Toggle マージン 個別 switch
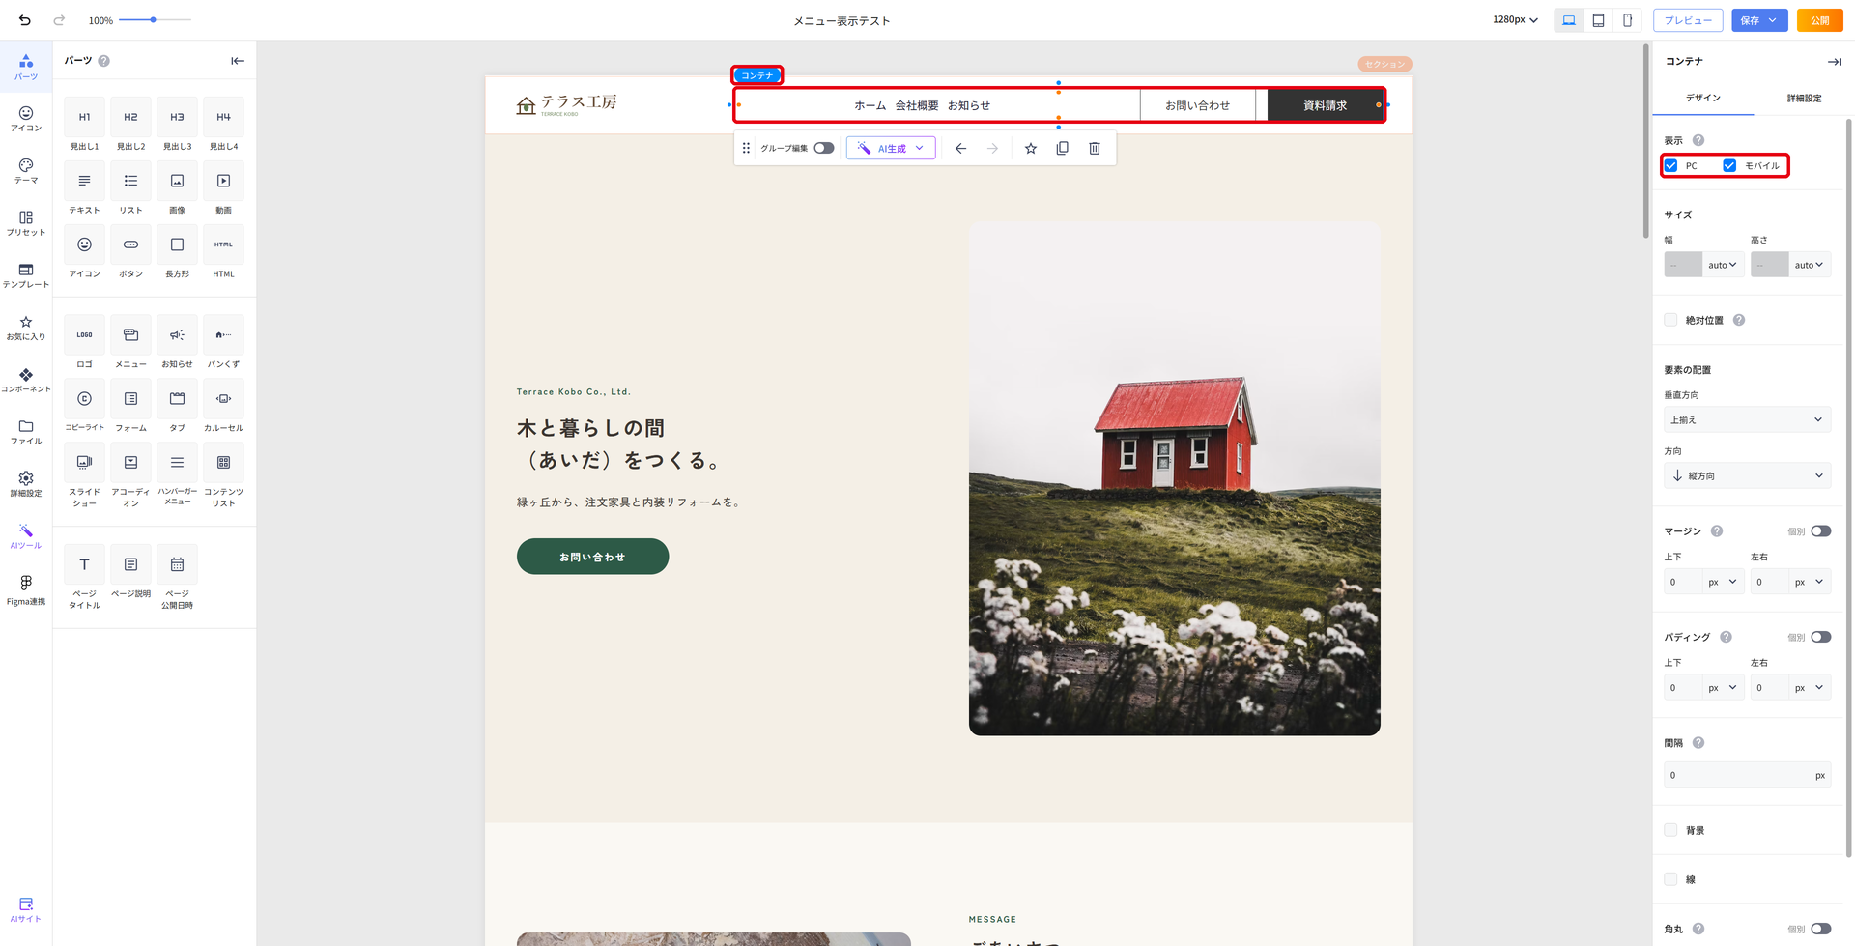This screenshot has width=1855, height=946. (x=1821, y=531)
